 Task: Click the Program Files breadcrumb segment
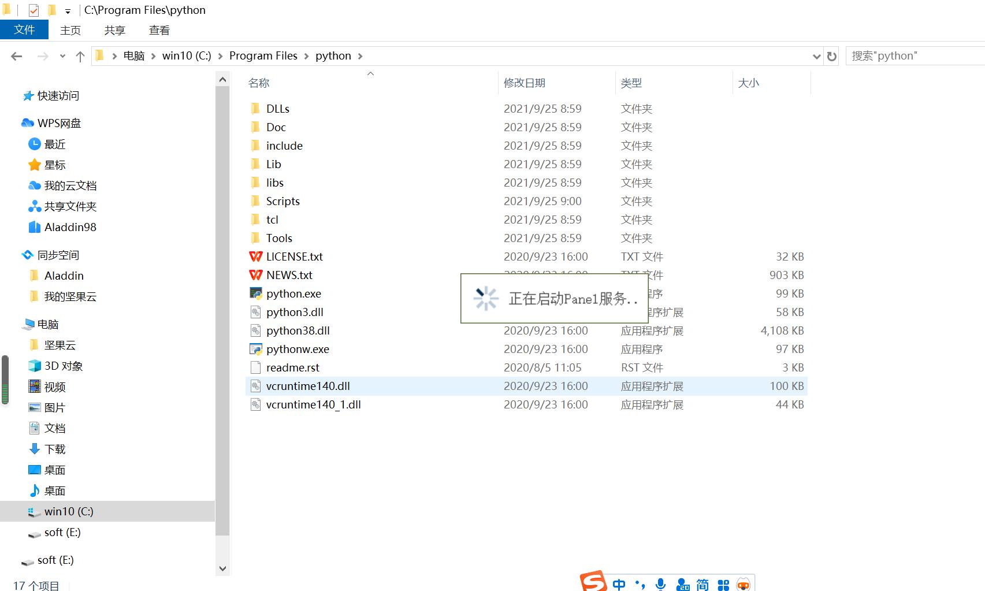(x=263, y=55)
